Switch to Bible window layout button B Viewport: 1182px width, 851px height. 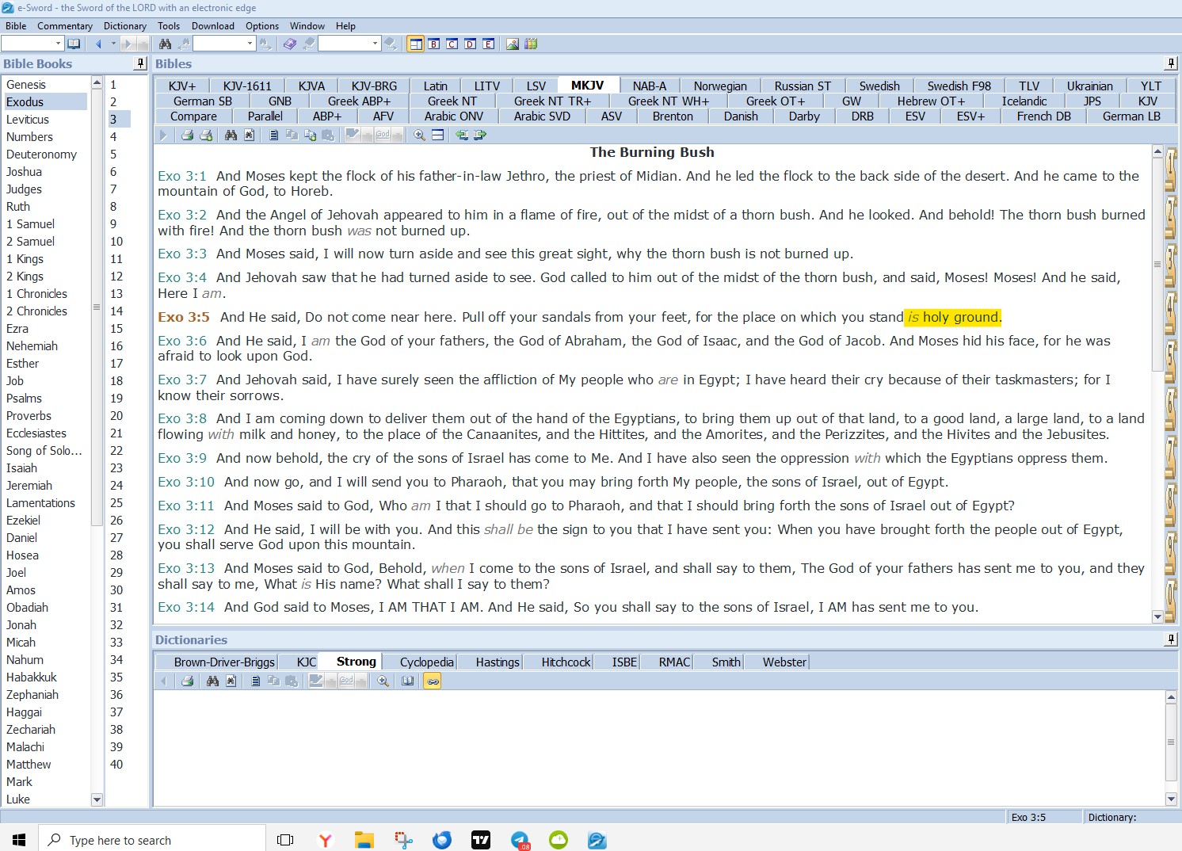click(x=434, y=44)
